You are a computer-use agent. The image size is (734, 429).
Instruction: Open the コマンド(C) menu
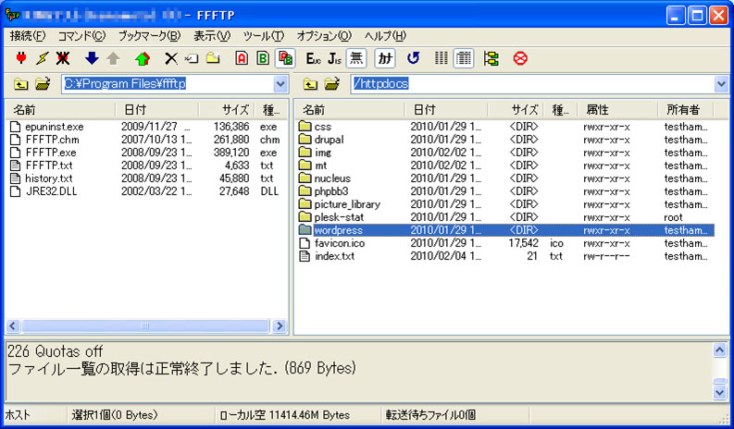pyautogui.click(x=82, y=36)
